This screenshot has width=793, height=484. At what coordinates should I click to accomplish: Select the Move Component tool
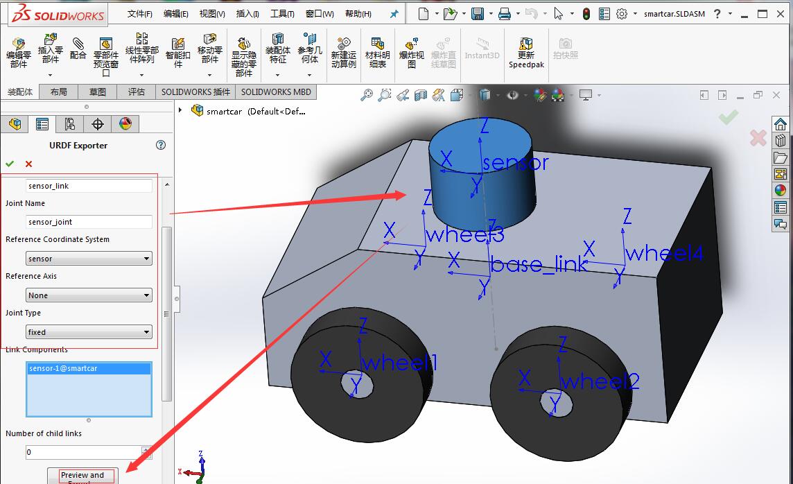(x=210, y=39)
